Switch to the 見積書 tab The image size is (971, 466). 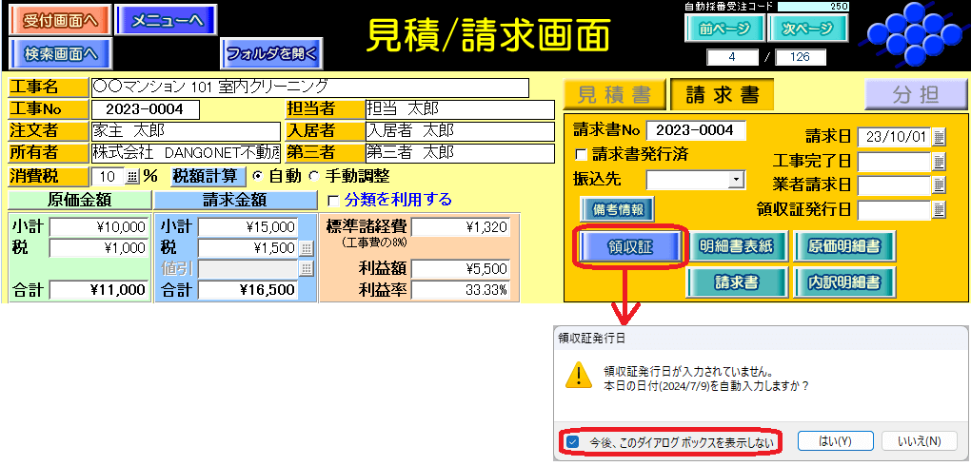click(614, 95)
